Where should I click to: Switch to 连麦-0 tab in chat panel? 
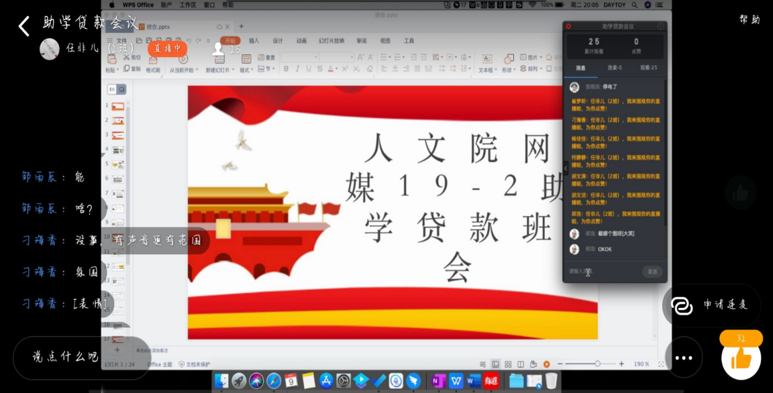click(615, 68)
